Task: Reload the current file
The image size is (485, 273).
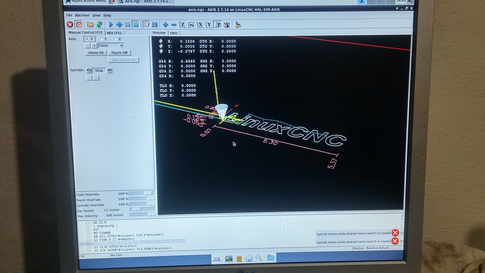Action: coord(99,25)
